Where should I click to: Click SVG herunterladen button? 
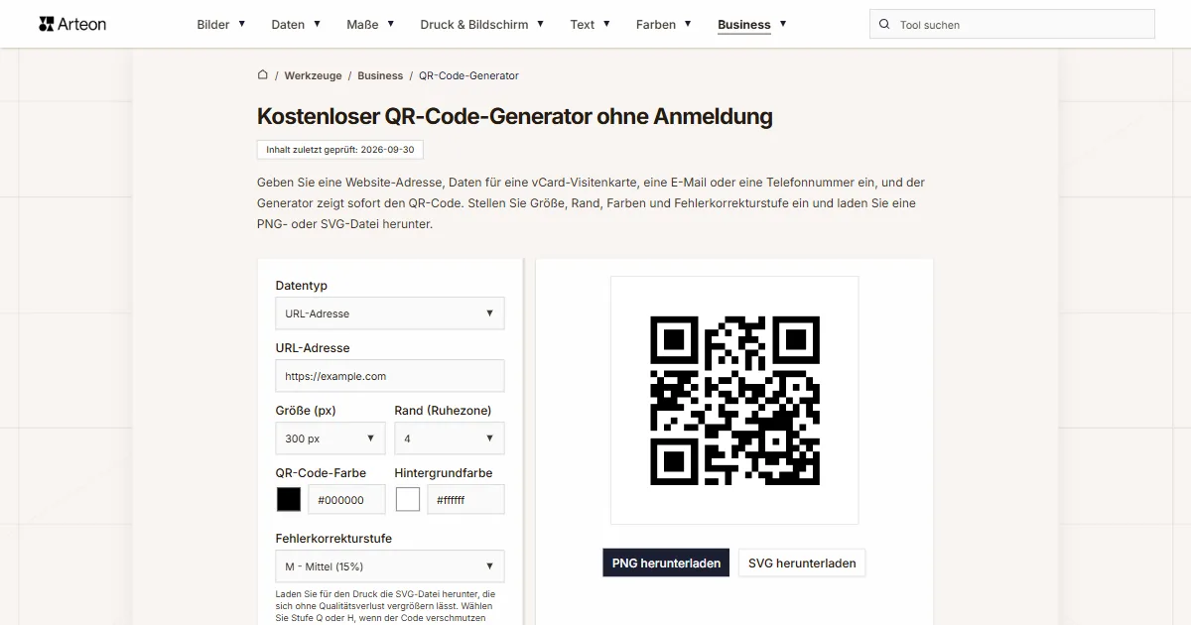(802, 562)
